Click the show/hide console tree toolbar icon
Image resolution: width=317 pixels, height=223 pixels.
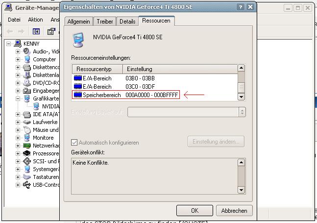[x=36, y=31]
